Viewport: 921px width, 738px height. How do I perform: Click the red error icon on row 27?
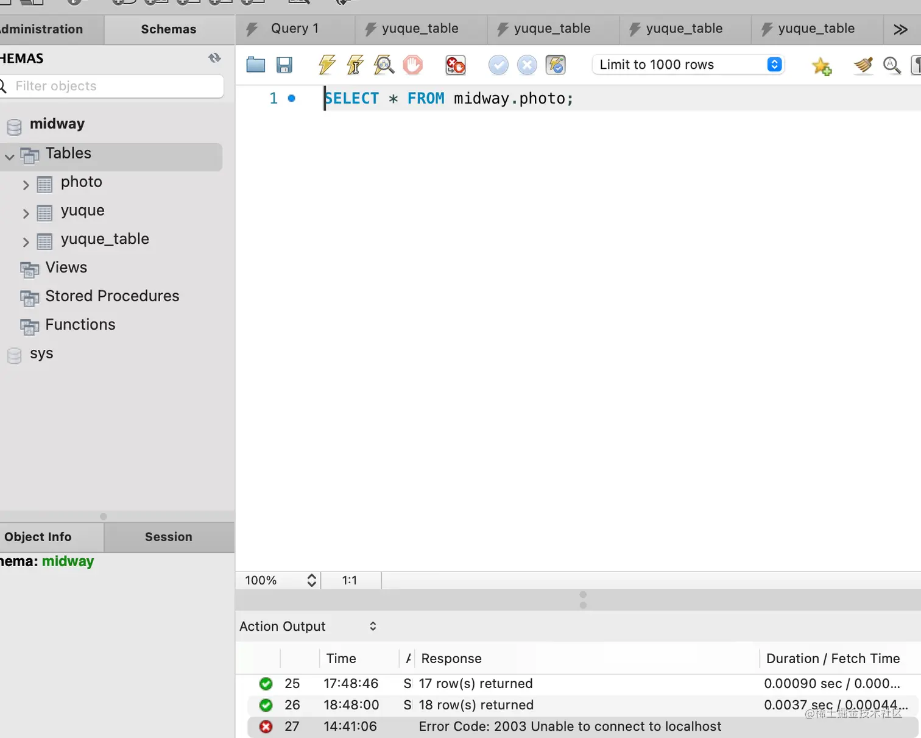point(266,726)
